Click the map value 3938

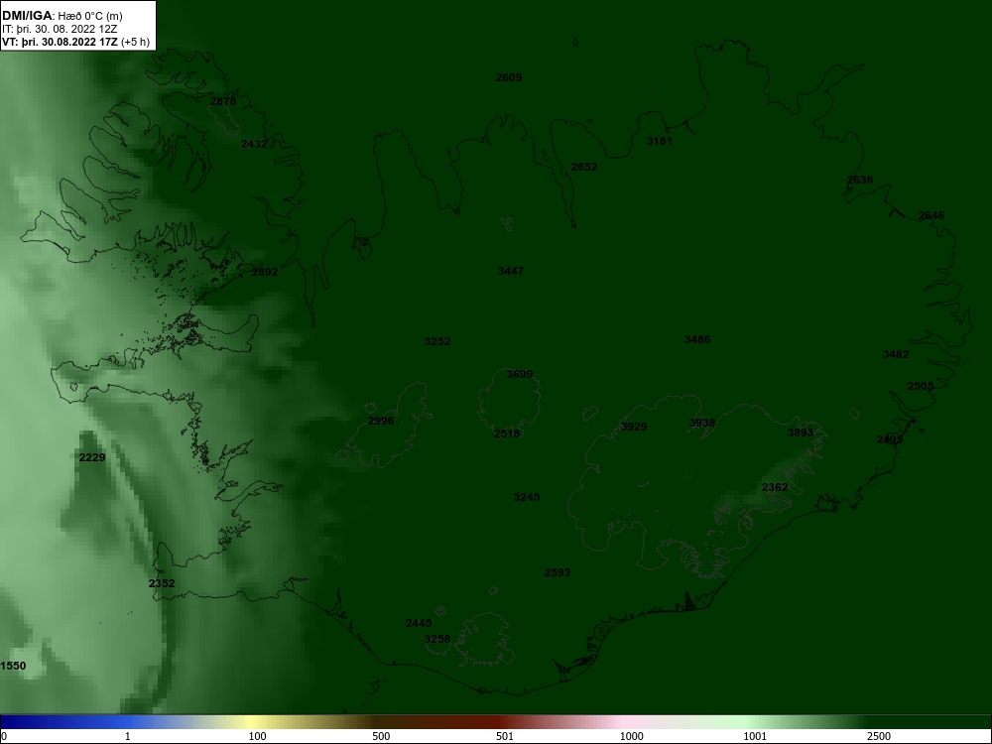(x=702, y=423)
